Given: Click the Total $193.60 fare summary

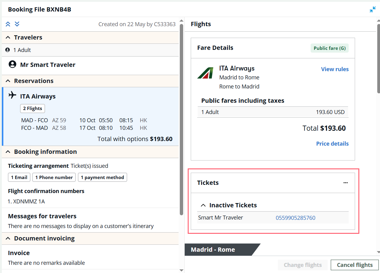Looking at the screenshot, I should (x=324, y=128).
